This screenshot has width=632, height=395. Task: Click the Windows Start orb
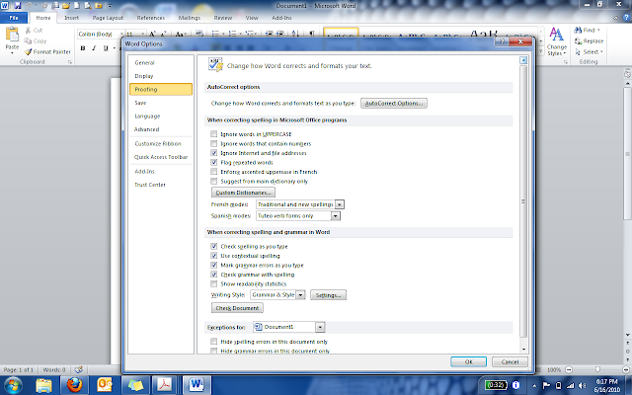[13, 385]
